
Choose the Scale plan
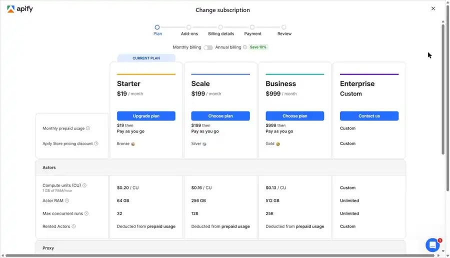pos(220,116)
